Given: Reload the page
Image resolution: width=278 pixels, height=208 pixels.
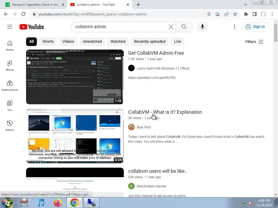Looking at the screenshot, I should (23, 14).
